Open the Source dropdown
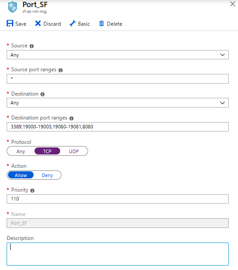Screen dimensions: 238x270 click(118, 55)
